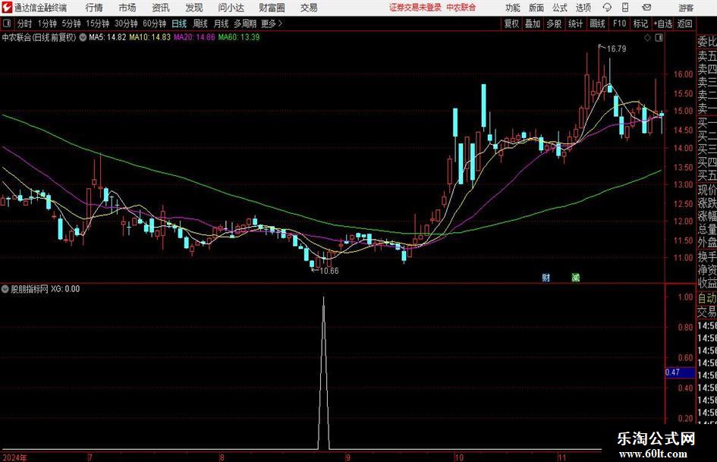Click the red 中农联合 stock name in the title bar

[x=461, y=8]
